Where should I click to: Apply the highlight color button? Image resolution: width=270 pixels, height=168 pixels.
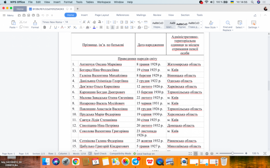pos(87,27)
